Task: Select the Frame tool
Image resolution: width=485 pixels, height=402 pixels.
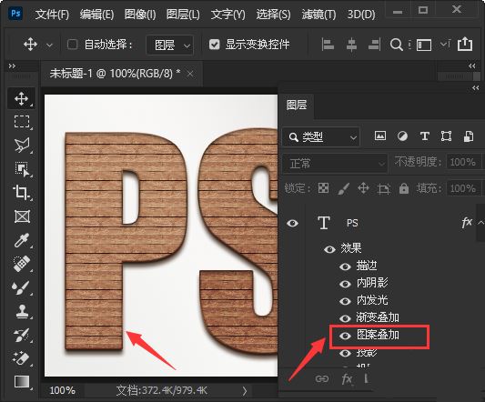Action: [22, 216]
